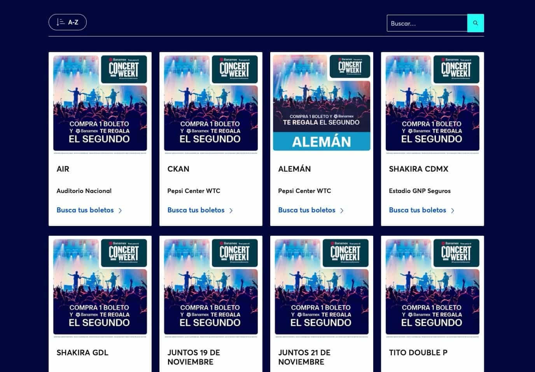Open the A-Z sort order button
This screenshot has height=372, width=535.
(x=68, y=22)
